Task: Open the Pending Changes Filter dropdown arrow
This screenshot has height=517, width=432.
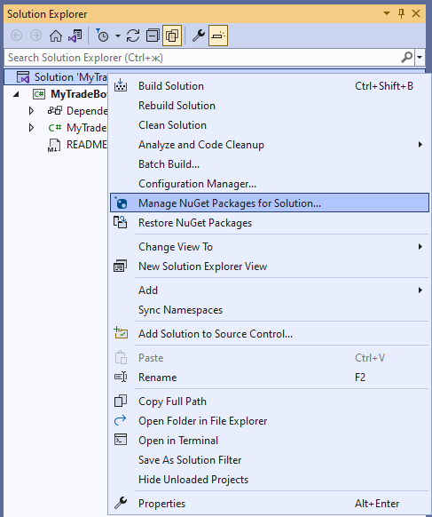Action: 118,36
